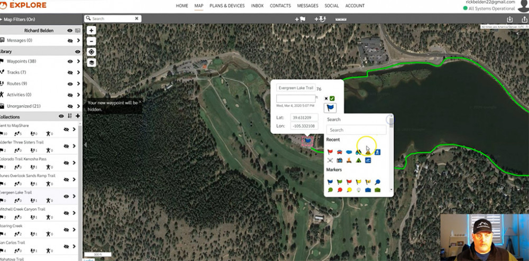Add a new collection with plus icon

(78, 116)
